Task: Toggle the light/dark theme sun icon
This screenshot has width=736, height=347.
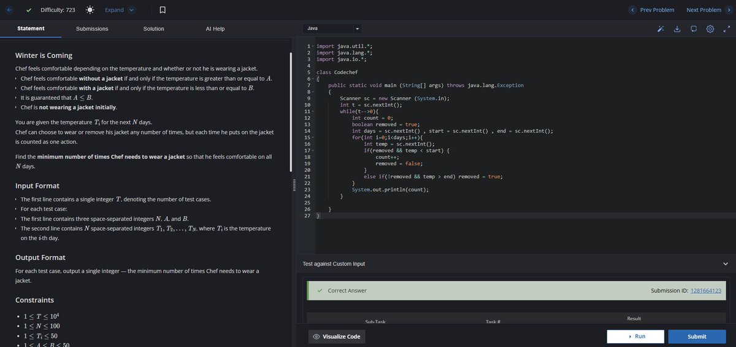Action: click(x=90, y=10)
